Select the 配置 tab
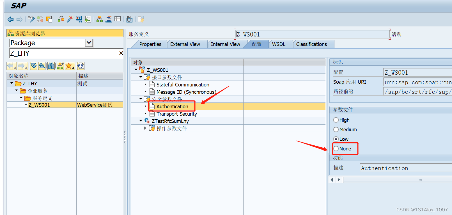Viewport: 452px width, 215px height. coord(256,44)
